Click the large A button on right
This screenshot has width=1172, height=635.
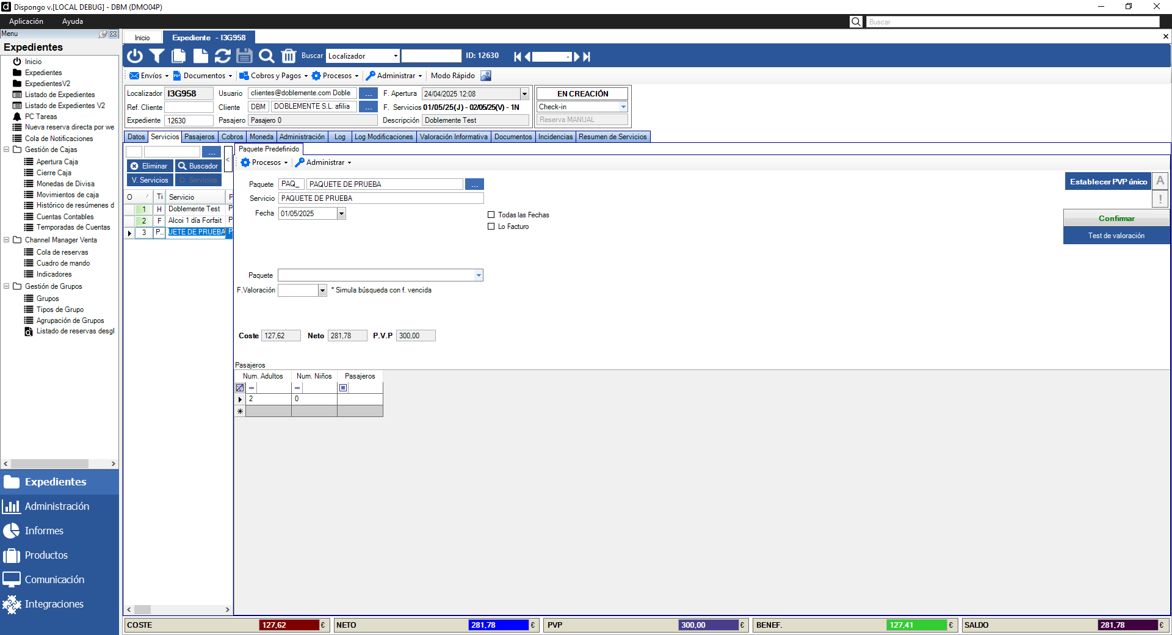click(1160, 181)
